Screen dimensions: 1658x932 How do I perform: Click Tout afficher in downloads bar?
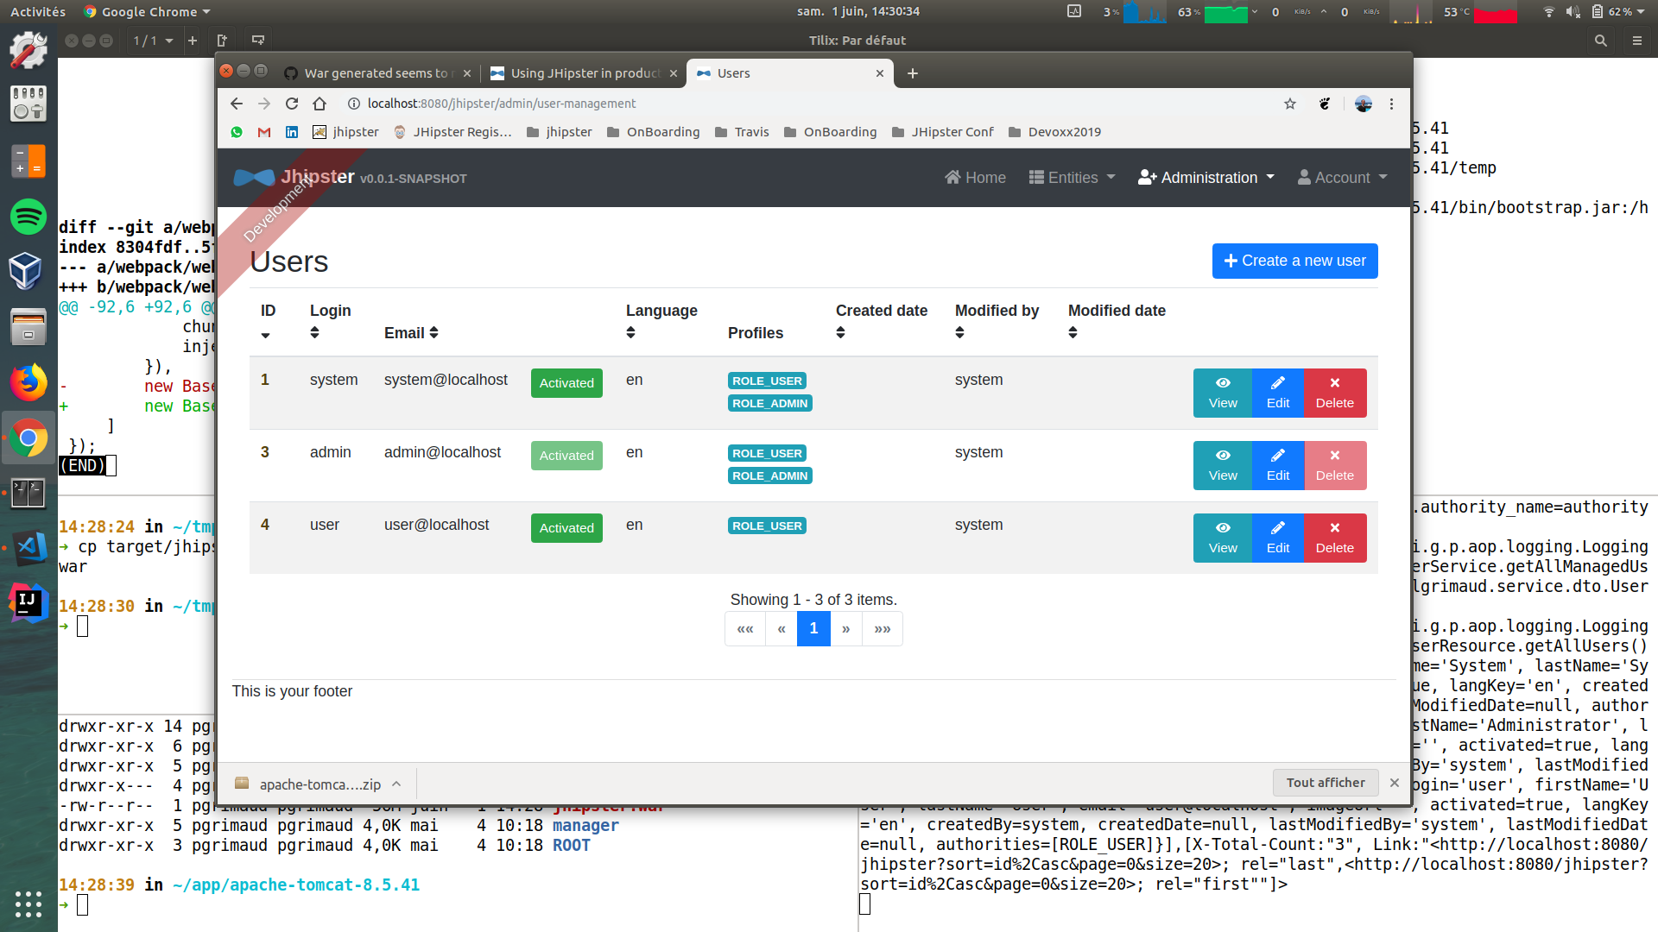tap(1325, 783)
